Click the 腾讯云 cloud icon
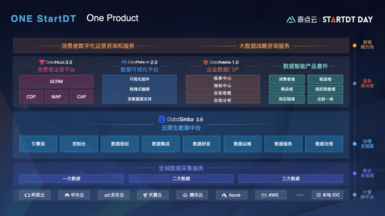Image resolution: width=385 pixels, height=216 pixels. (185, 195)
